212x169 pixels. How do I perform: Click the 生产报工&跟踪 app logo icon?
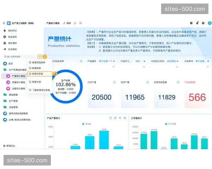click(9, 23)
